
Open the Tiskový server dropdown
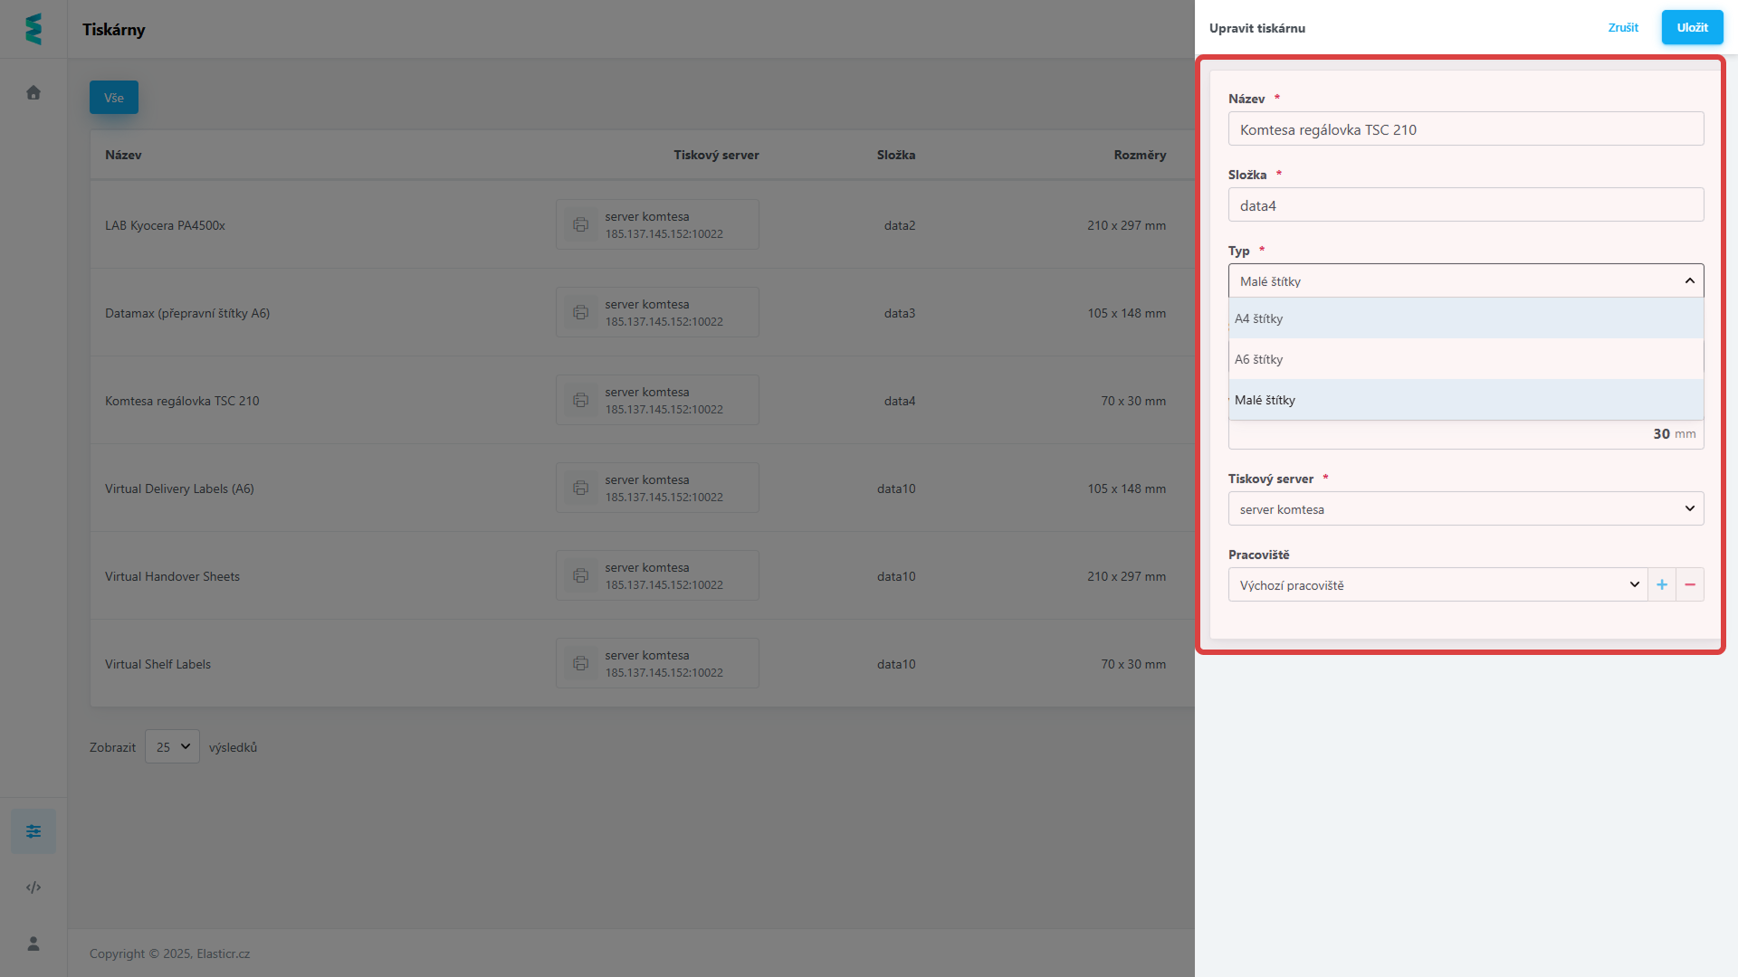(1466, 509)
